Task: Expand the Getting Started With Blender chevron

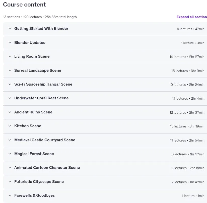Action: pyautogui.click(x=10, y=29)
